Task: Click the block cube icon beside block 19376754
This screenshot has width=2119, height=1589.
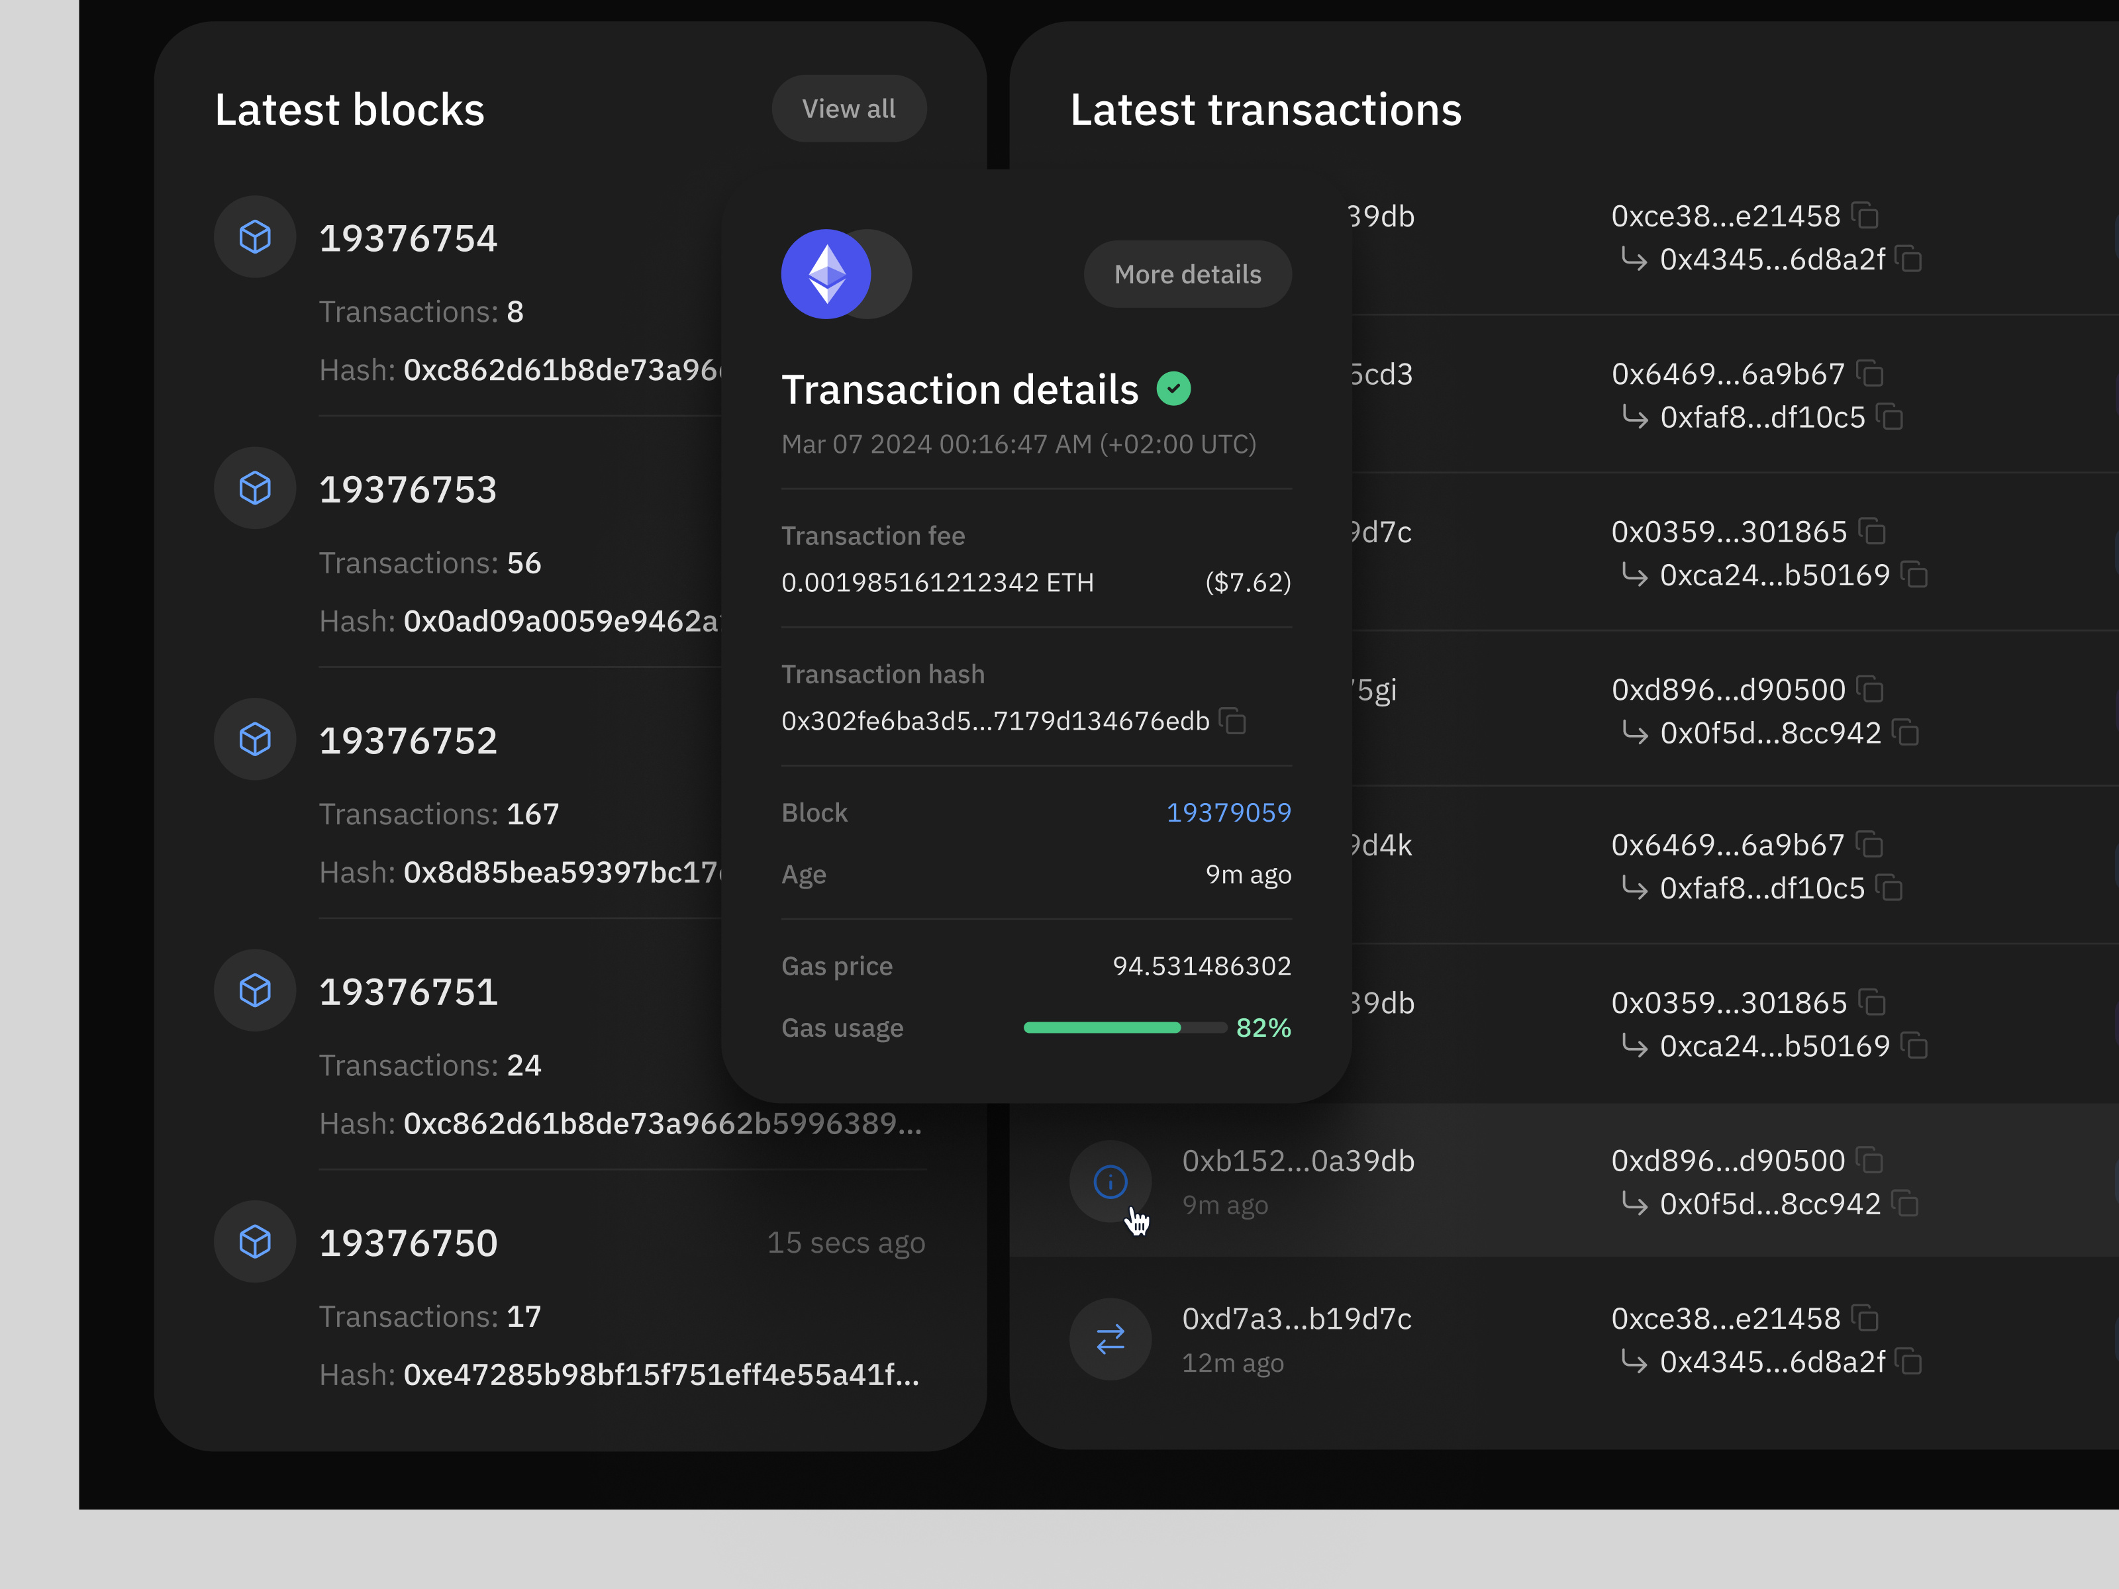Action: point(254,236)
